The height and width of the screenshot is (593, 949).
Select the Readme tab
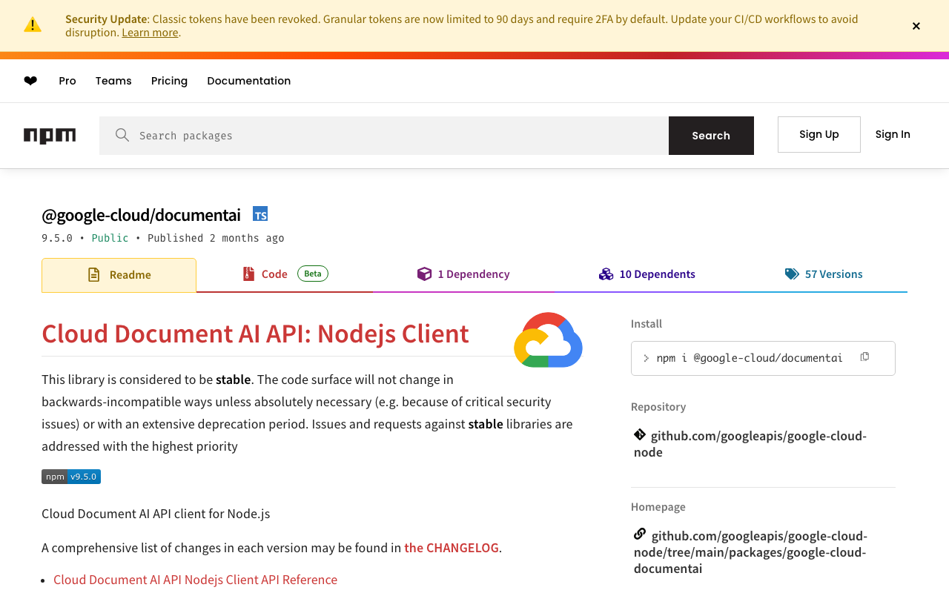coord(119,275)
